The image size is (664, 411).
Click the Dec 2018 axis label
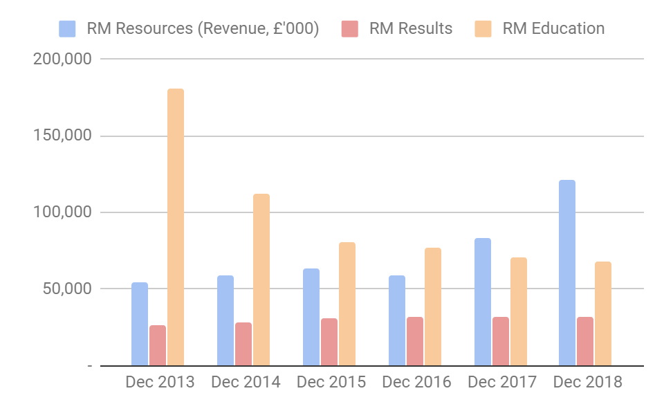pyautogui.click(x=588, y=382)
